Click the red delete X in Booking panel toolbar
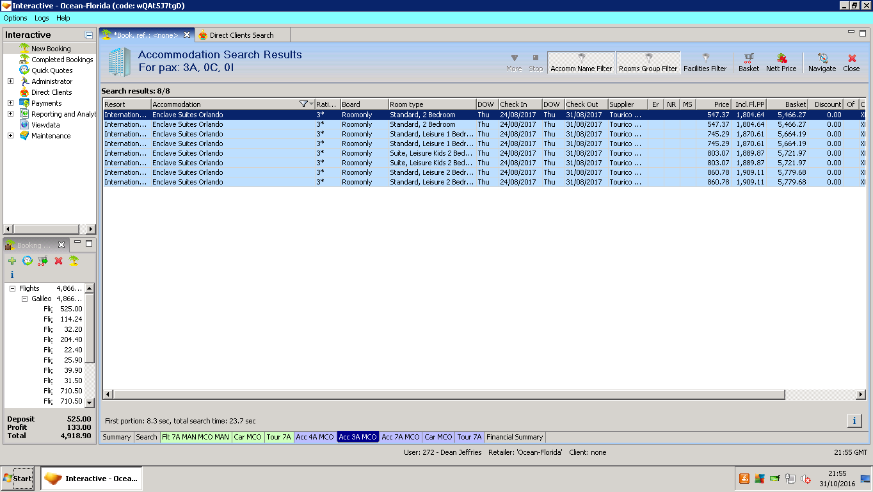 (x=58, y=261)
